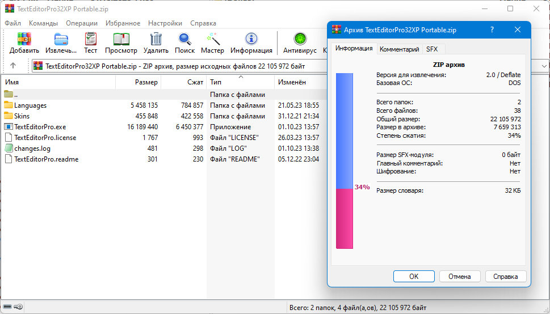Click the drive icon in status bar
The width and height of the screenshot is (550, 314).
[x=7, y=307]
